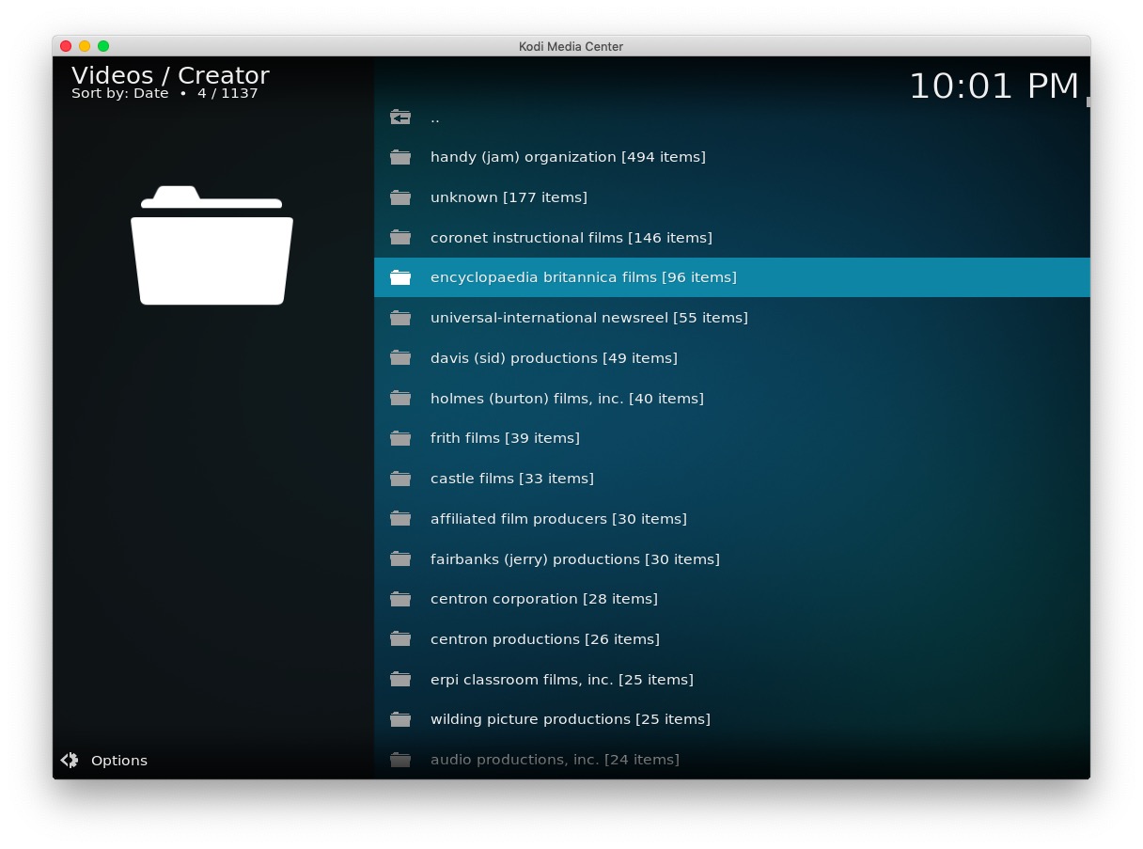Image resolution: width=1143 pixels, height=849 pixels.
Task: Open davis (sid) productions list item
Action: point(554,358)
